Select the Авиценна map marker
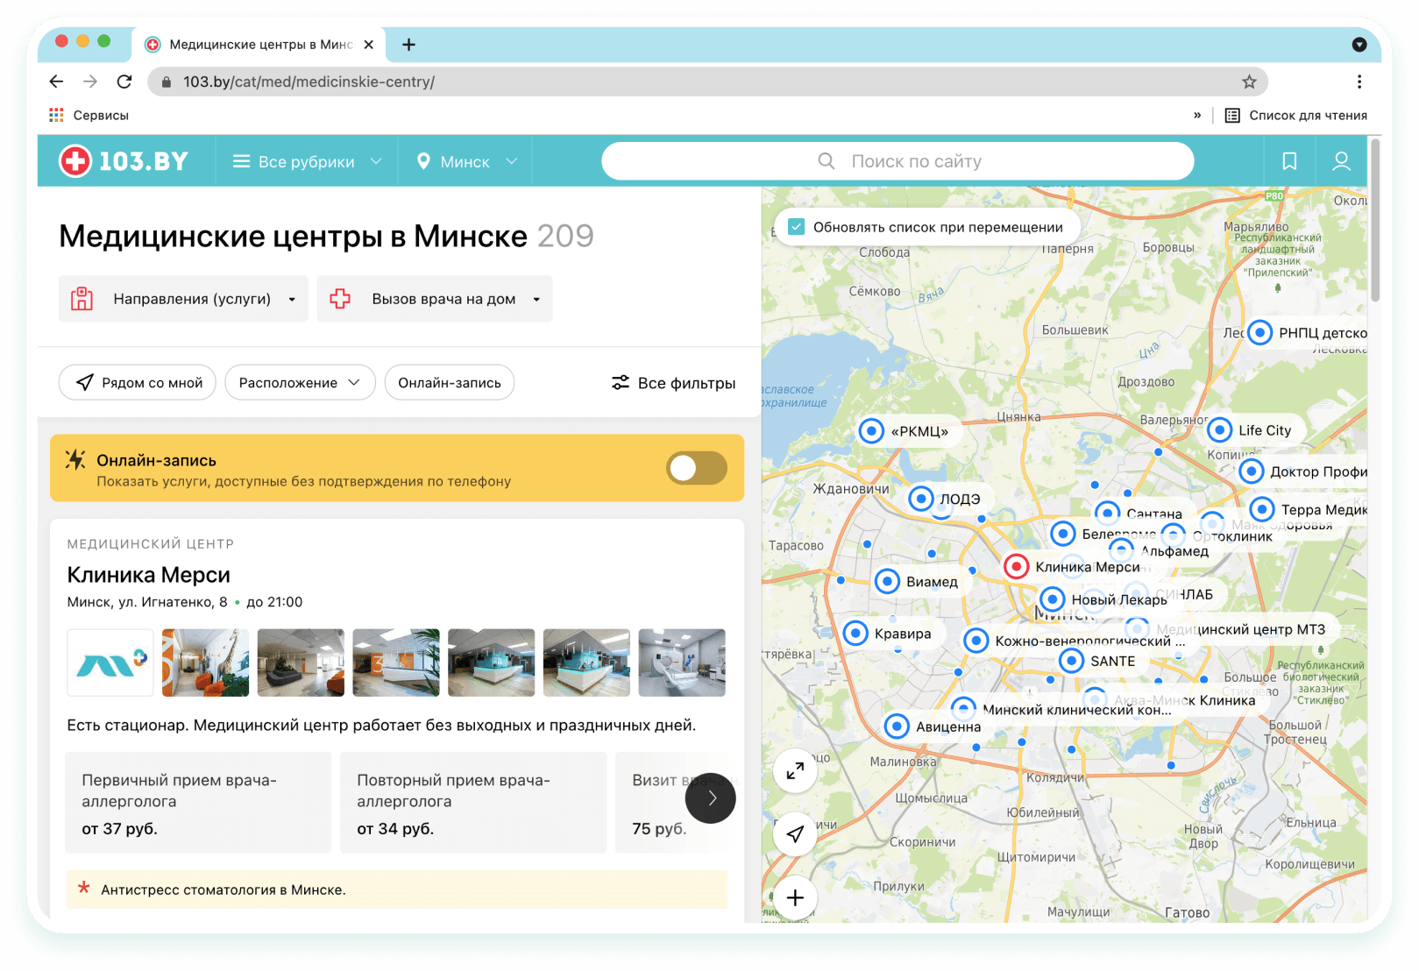 [x=897, y=726]
